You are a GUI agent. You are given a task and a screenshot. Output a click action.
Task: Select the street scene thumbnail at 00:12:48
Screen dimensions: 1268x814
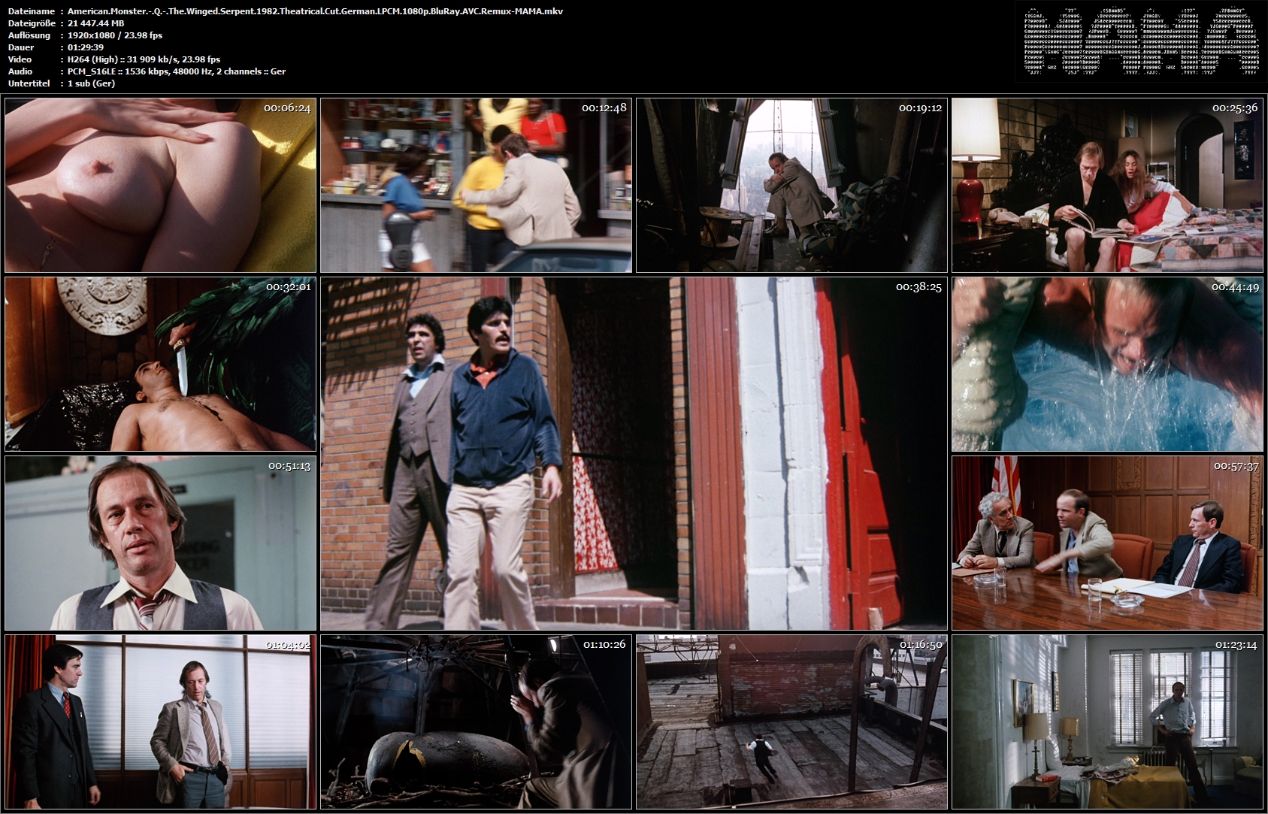click(x=476, y=185)
